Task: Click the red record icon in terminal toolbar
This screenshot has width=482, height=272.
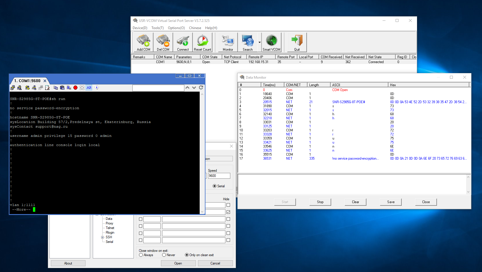Action: point(75,88)
